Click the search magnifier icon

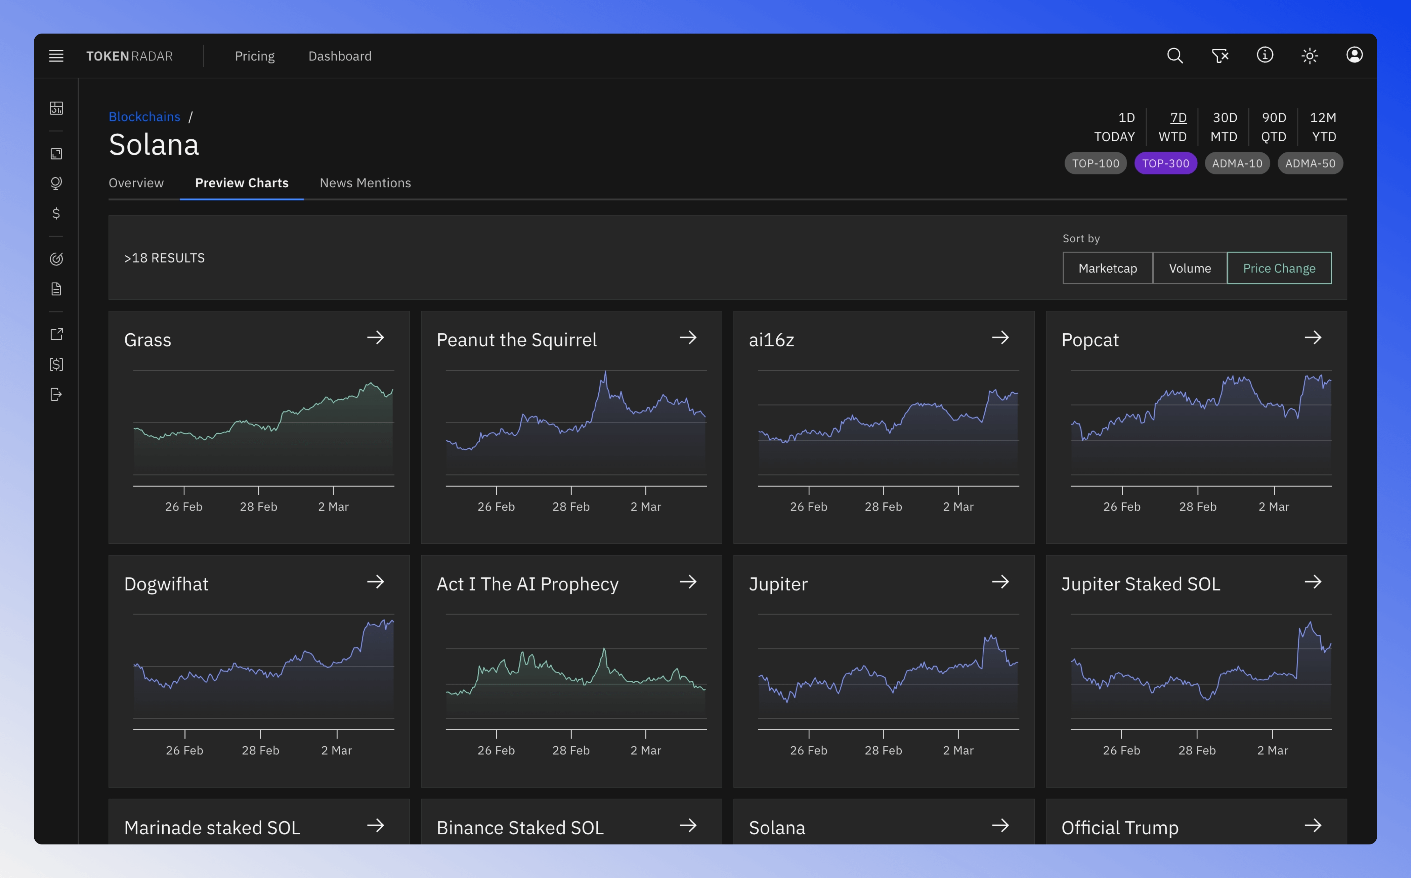pyautogui.click(x=1174, y=56)
